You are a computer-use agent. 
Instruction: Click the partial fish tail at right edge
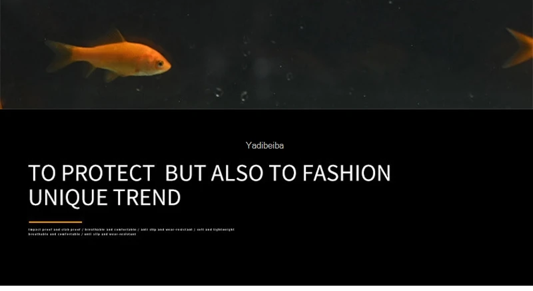(x=518, y=48)
